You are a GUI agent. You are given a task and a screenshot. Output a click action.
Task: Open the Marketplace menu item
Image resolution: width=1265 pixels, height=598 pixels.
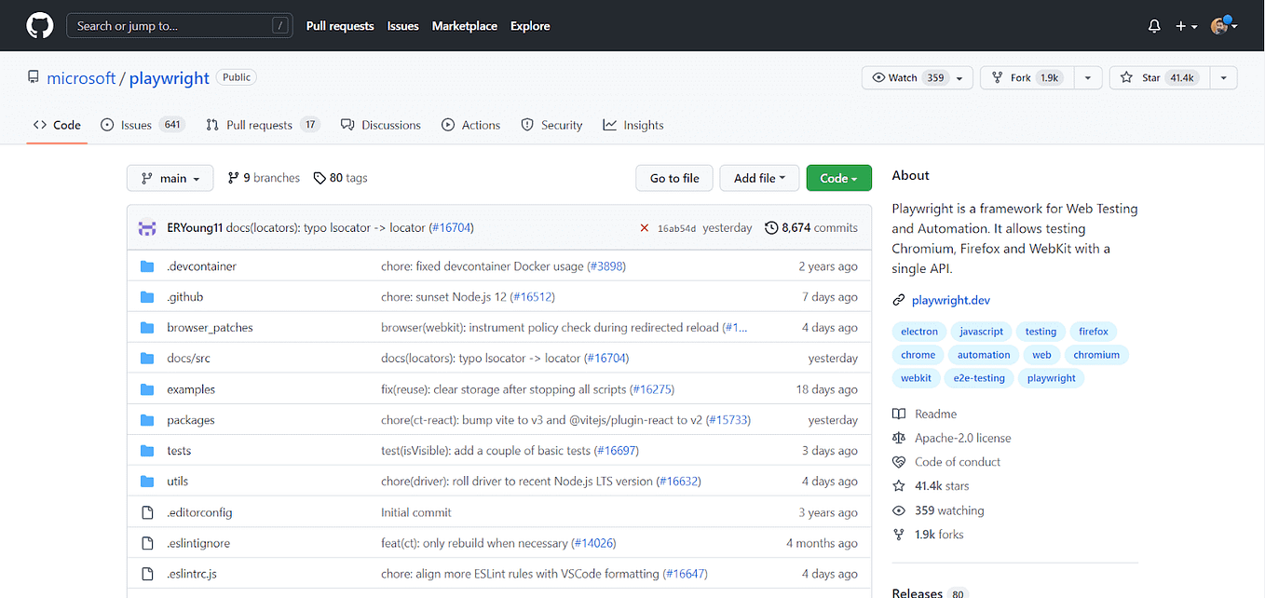[x=464, y=26]
